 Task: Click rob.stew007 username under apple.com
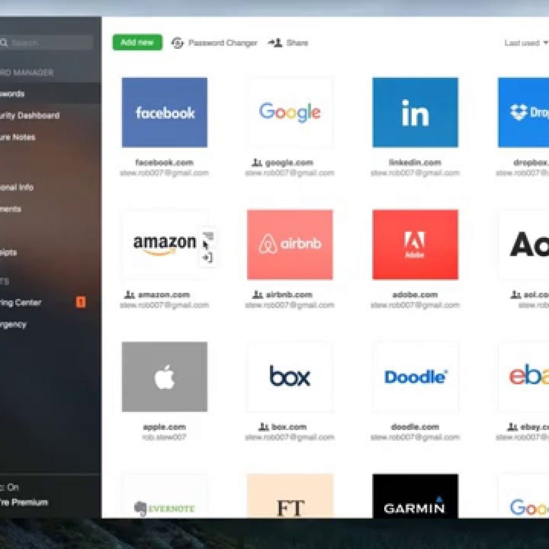(x=164, y=437)
